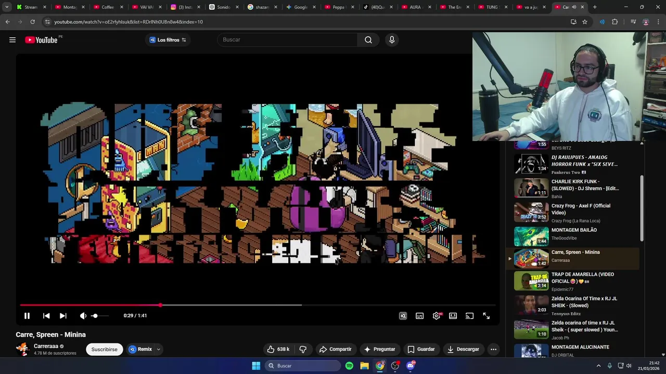The height and width of the screenshot is (374, 666).
Task: Open Spotify from the taskbar
Action: (x=349, y=366)
